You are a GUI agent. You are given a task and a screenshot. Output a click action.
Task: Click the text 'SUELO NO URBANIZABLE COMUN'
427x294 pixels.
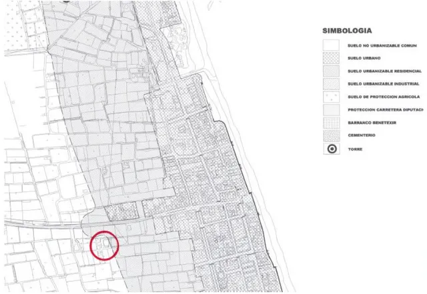pyautogui.click(x=382, y=45)
